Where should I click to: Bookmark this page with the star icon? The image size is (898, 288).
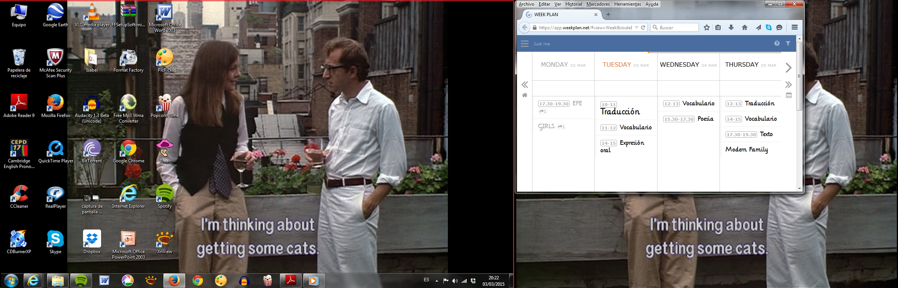coord(706,27)
